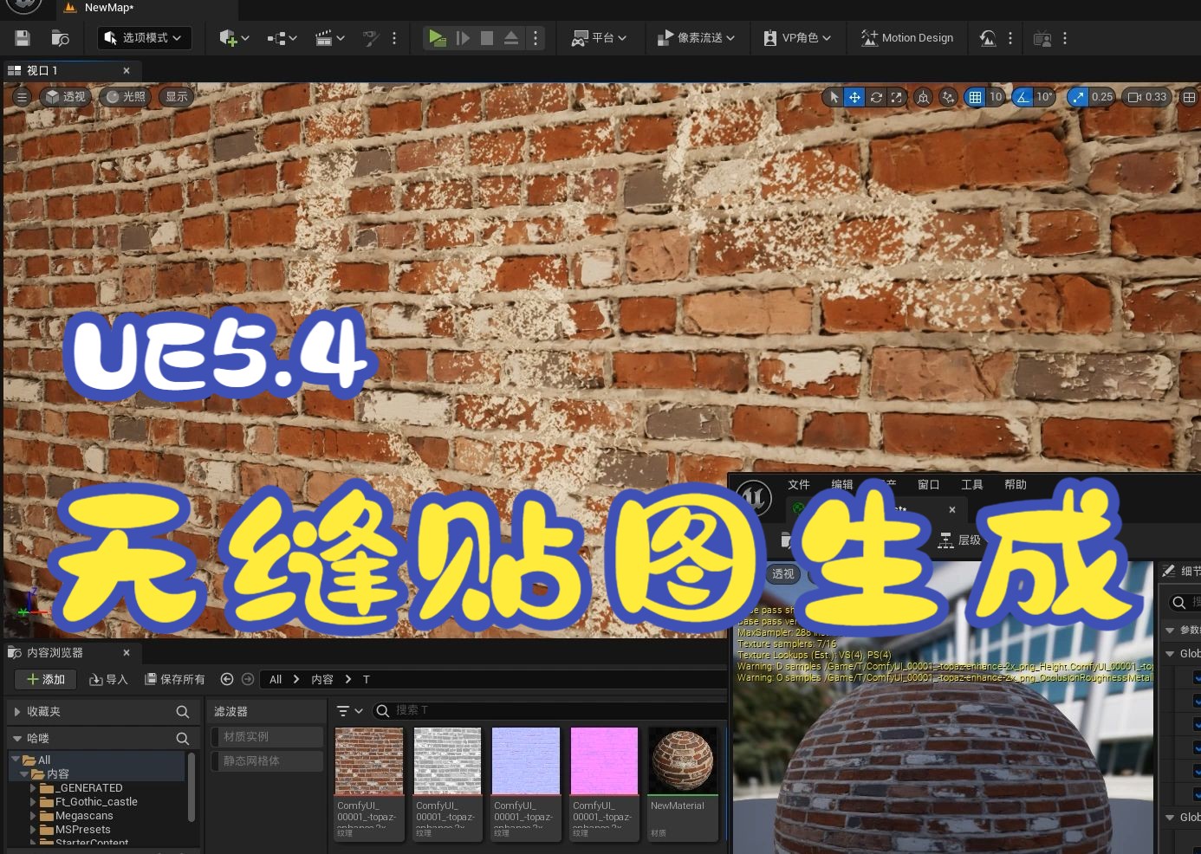Choose the rotate tool in the viewport

tap(876, 97)
